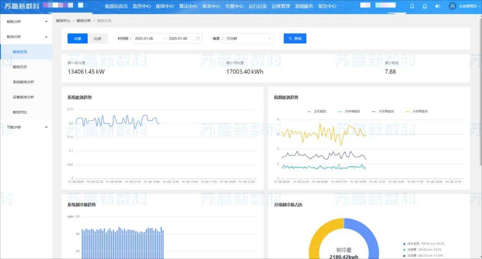This screenshot has height=259, width=482.
Task: Toggle the 冷却泵能效 legend series
Action: click(x=416, y=111)
